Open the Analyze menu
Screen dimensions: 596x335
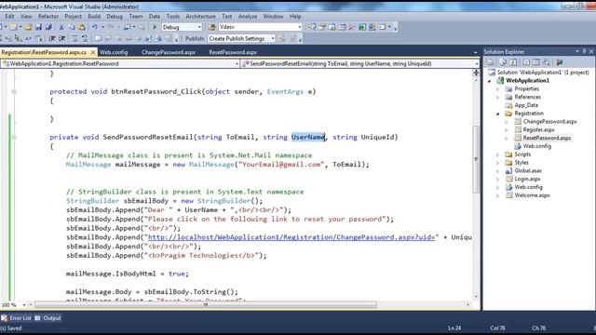coord(247,17)
